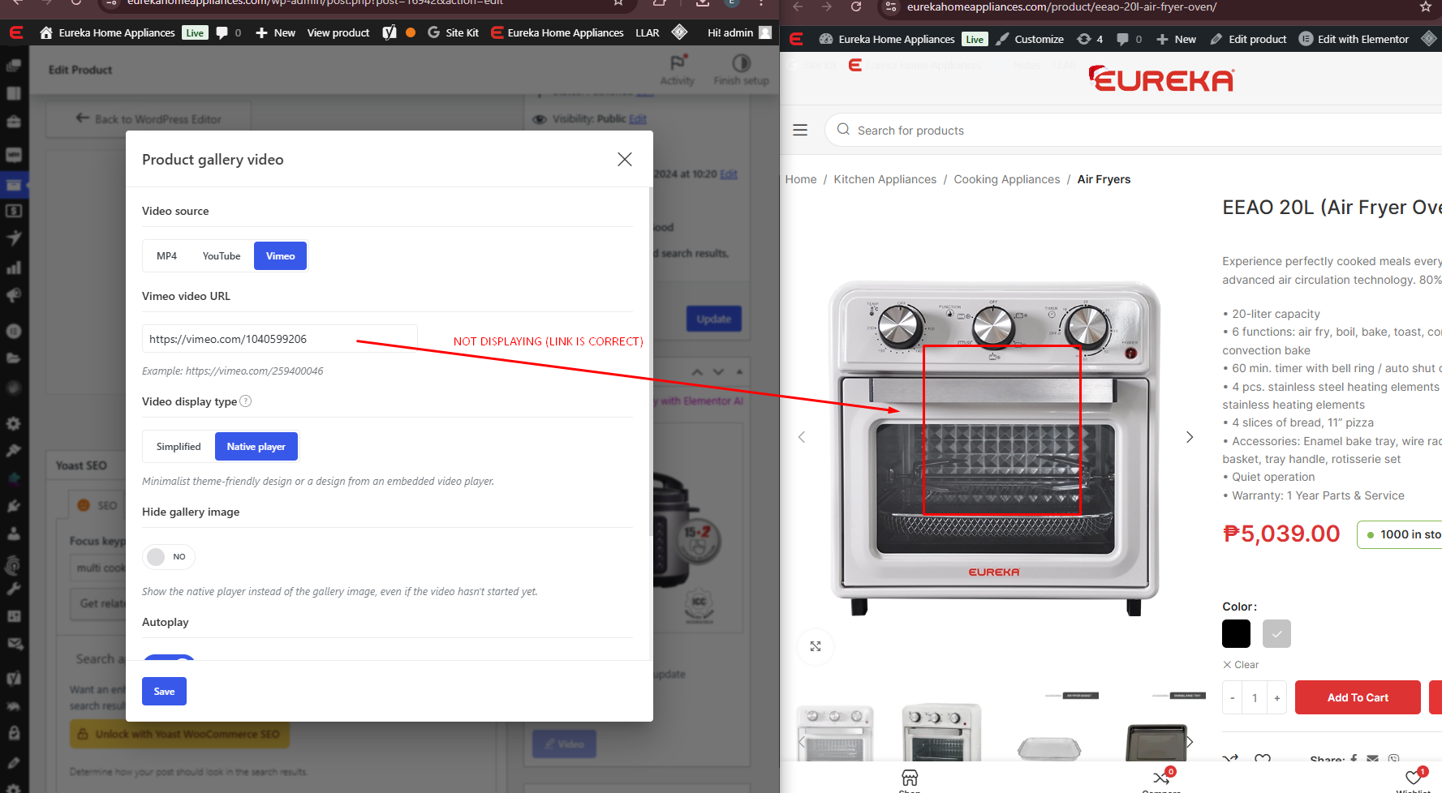Click Add To Cart button
1442x793 pixels.
[1358, 697]
